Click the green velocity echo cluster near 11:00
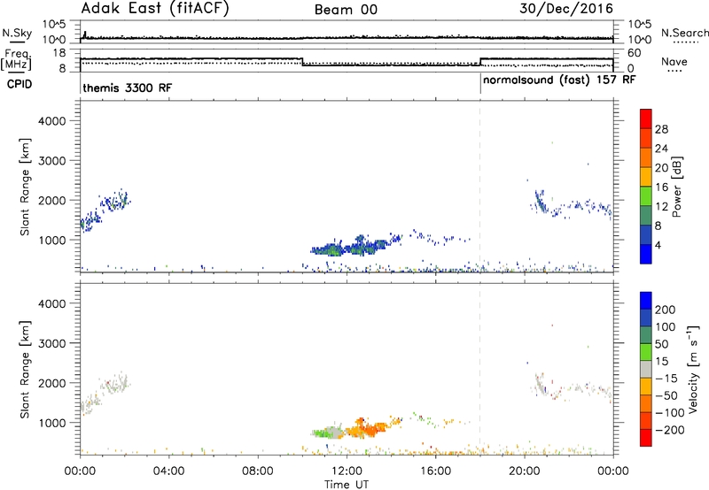 coord(321,433)
